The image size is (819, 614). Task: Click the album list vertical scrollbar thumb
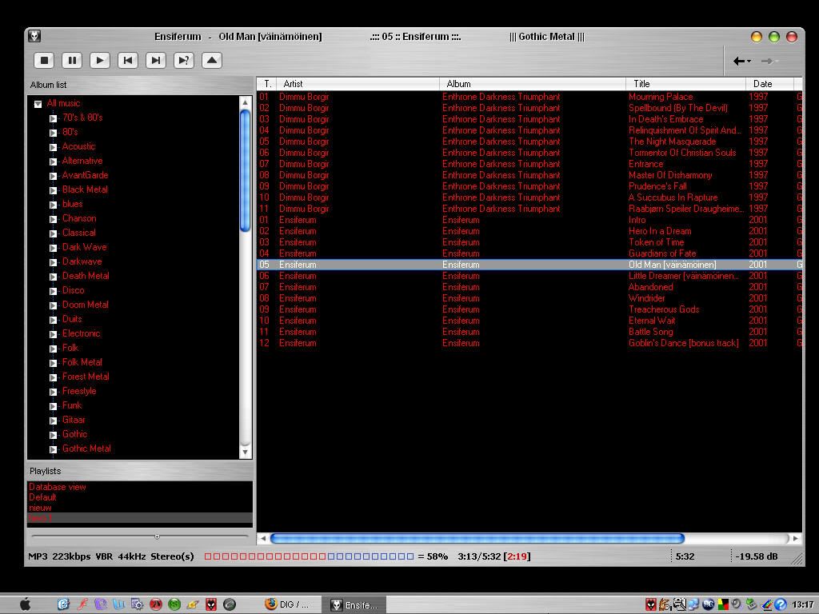point(245,171)
